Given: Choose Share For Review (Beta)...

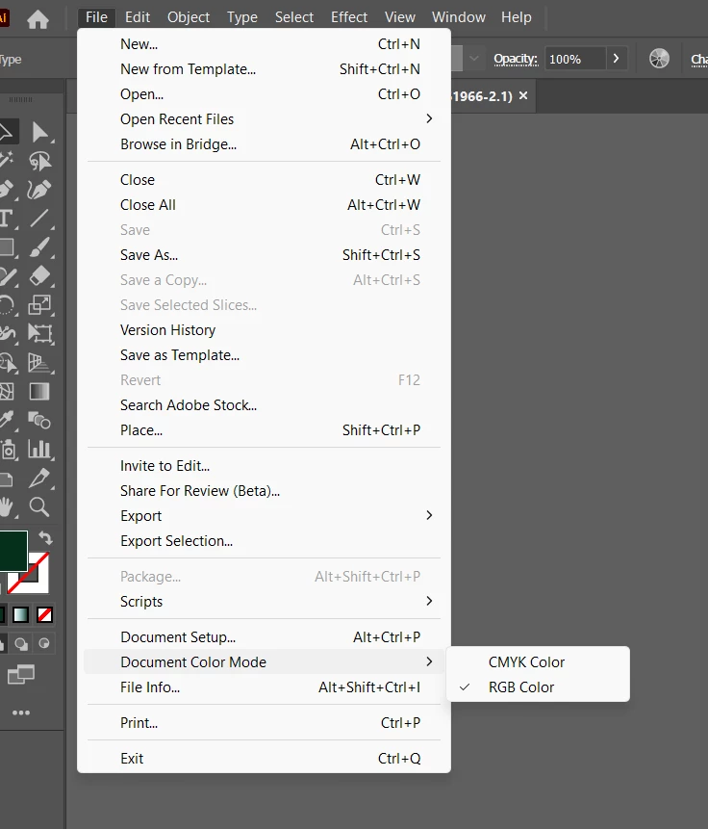Looking at the screenshot, I should [x=264, y=491].
